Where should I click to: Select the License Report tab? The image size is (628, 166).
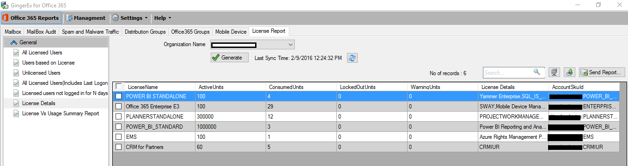tap(269, 31)
